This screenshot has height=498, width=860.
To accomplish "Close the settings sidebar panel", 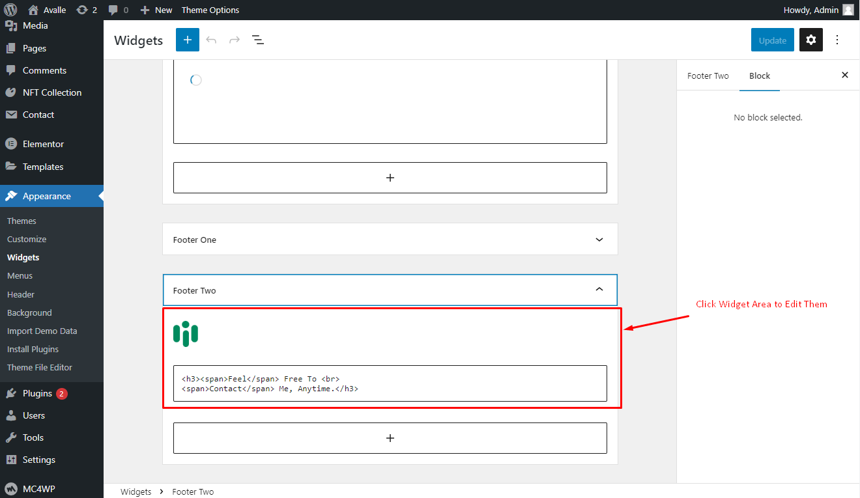I will tap(845, 76).
